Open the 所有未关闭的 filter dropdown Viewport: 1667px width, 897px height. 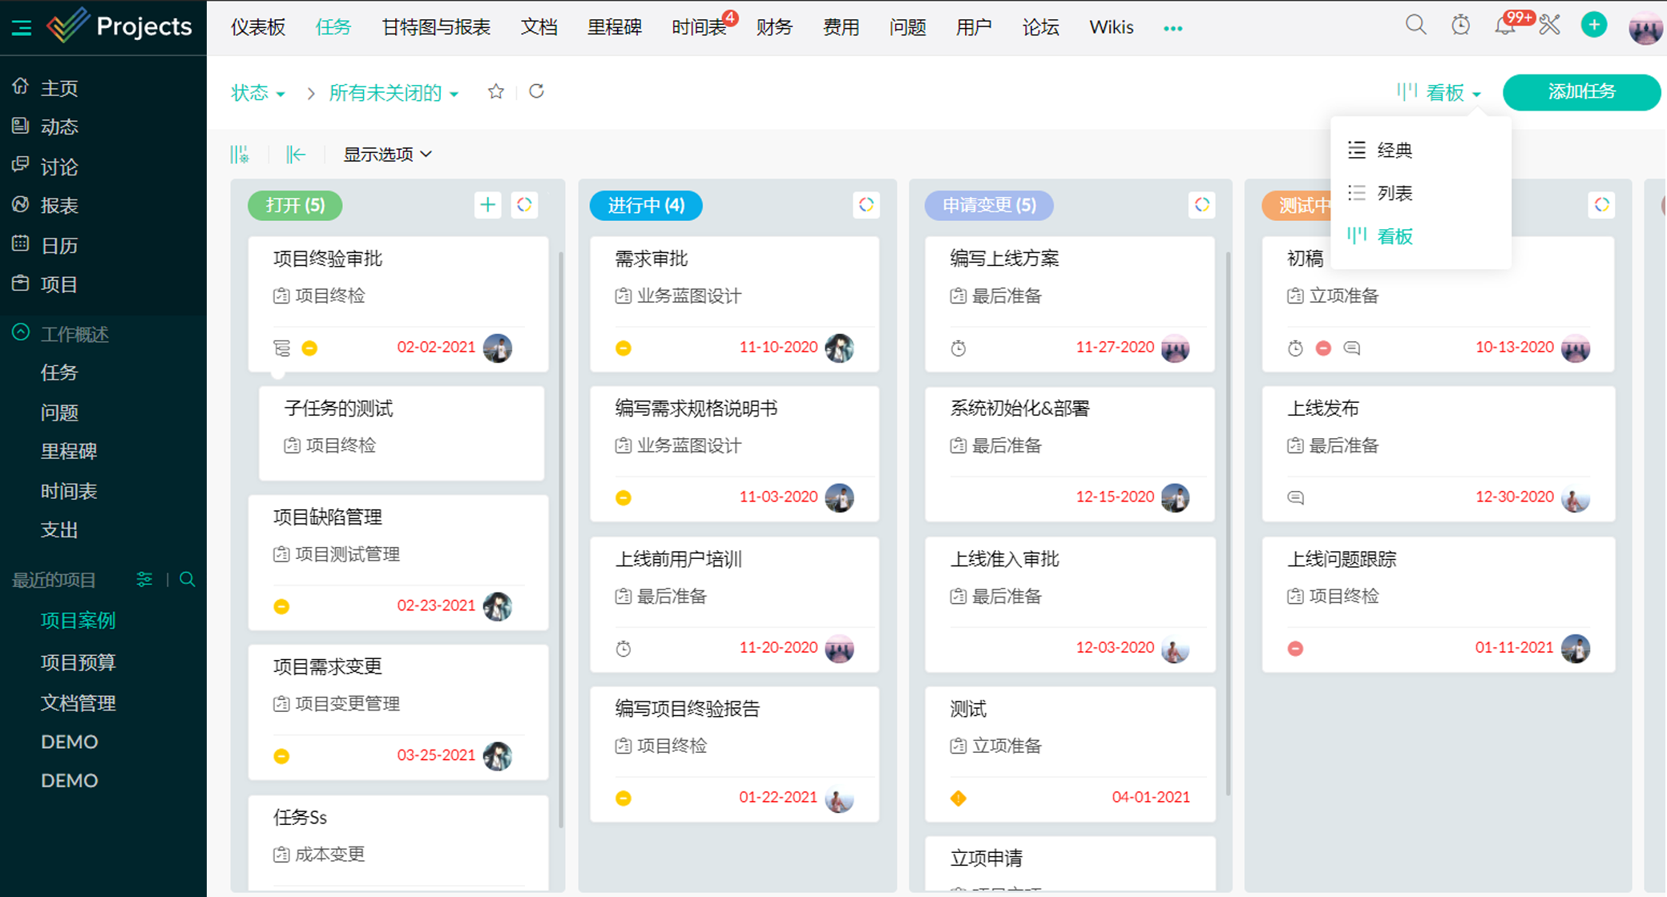394,93
